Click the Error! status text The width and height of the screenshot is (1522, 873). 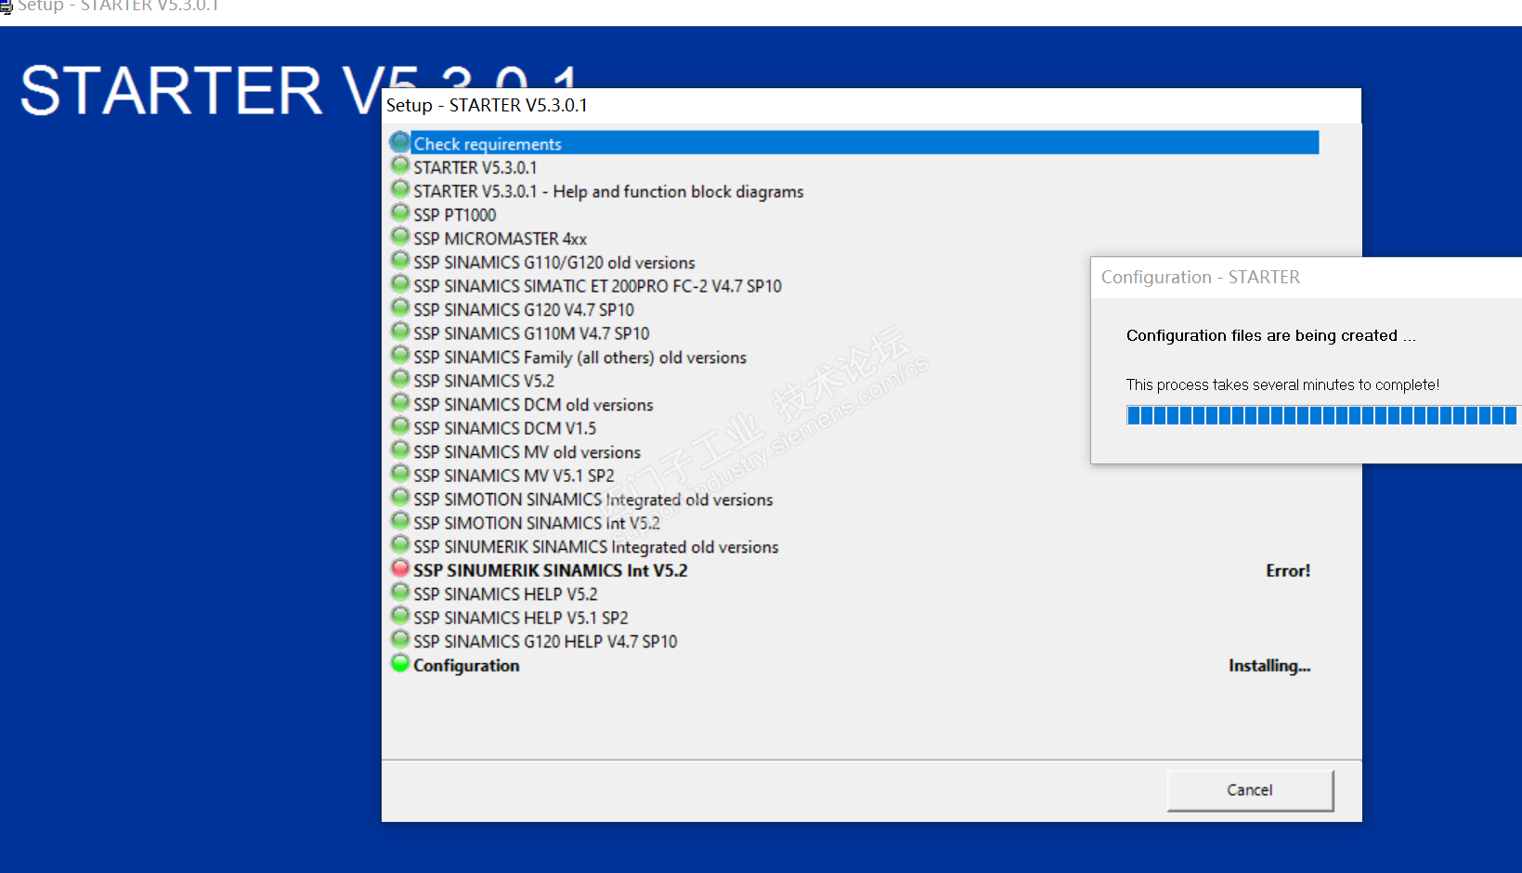[x=1288, y=570]
